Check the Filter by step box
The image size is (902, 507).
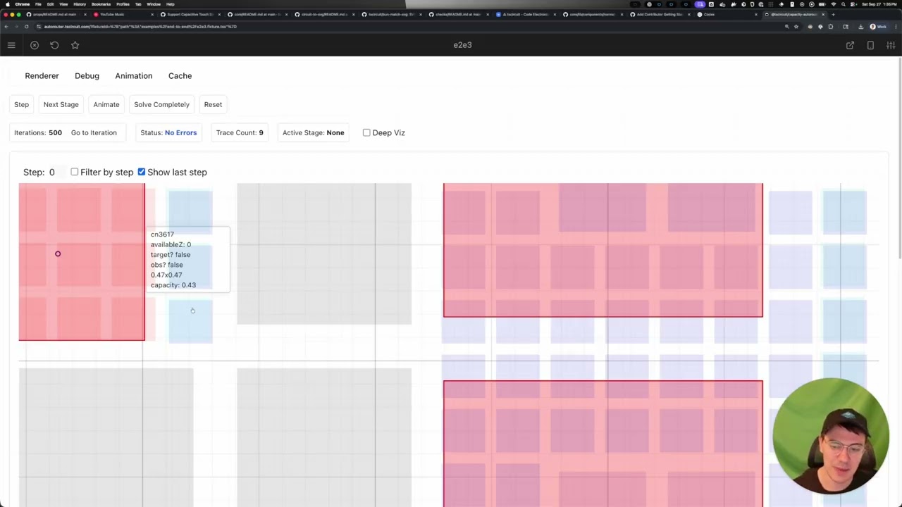tap(75, 172)
